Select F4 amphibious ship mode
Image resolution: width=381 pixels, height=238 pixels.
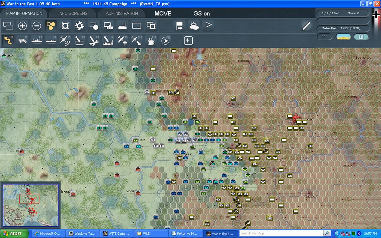pyautogui.click(x=51, y=40)
